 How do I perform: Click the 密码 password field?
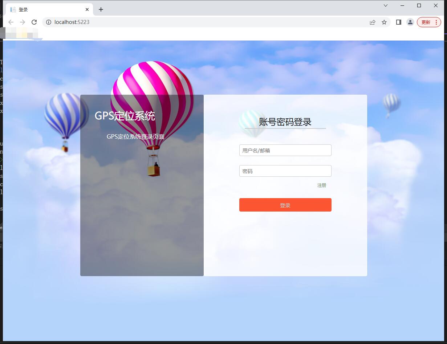[285, 171]
